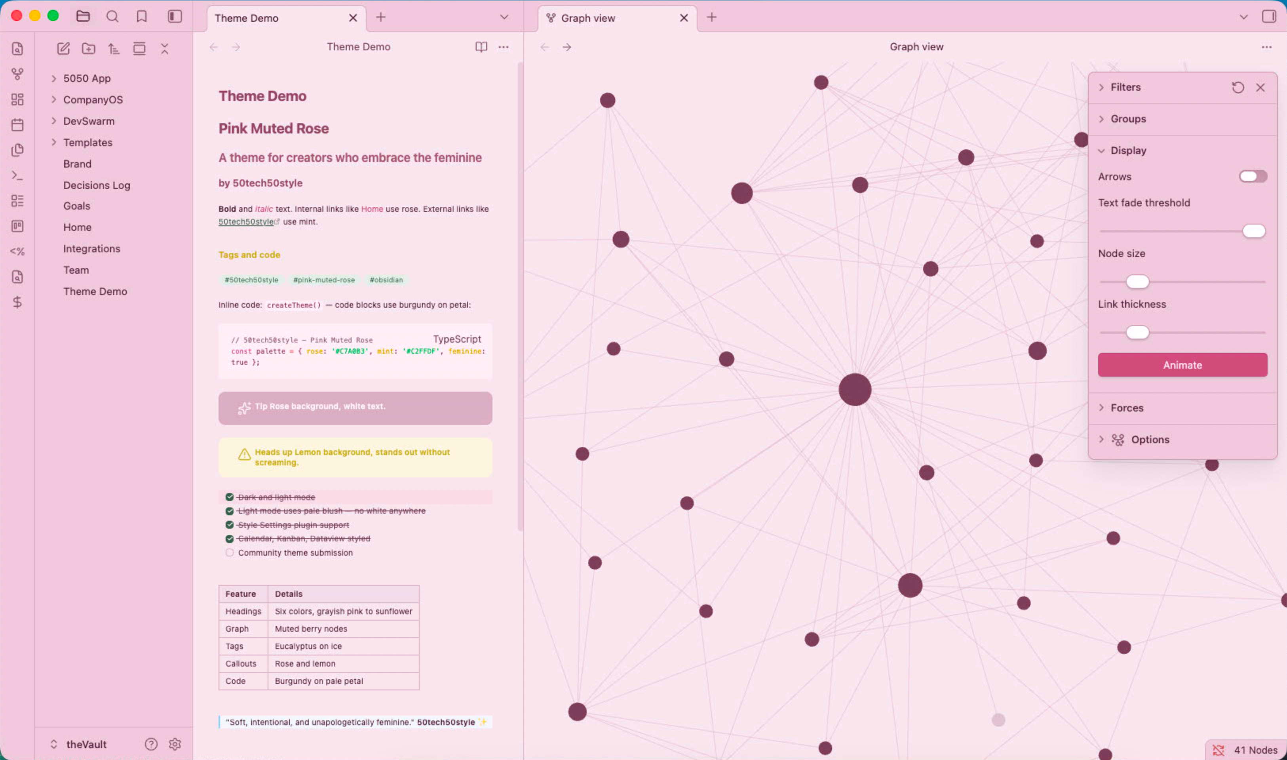Expand the DevSwarm folder

(53, 121)
